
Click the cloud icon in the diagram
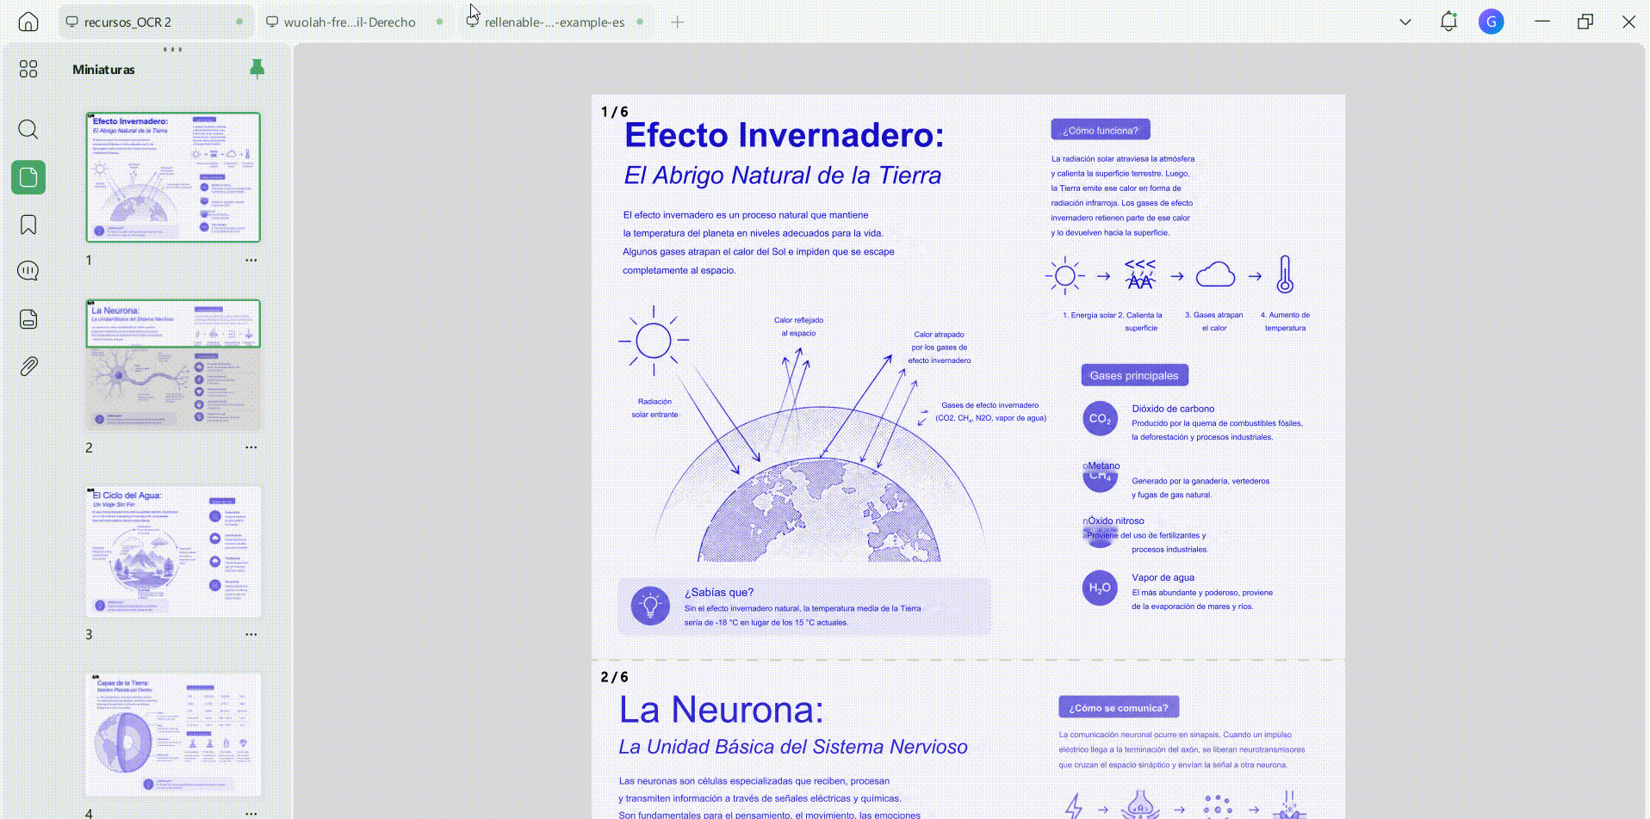pos(1215,275)
